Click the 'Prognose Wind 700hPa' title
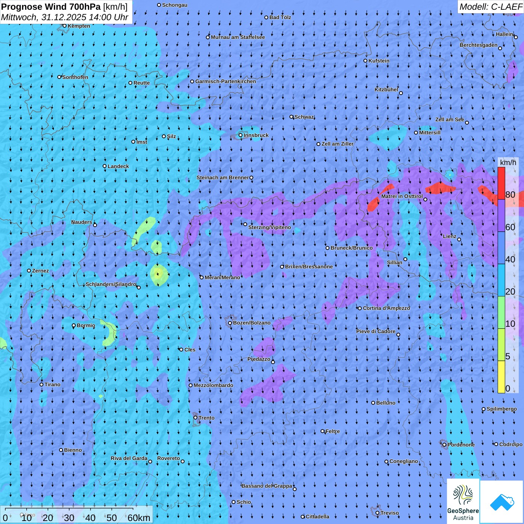Image resolution: width=524 pixels, height=524 pixels. [51, 7]
